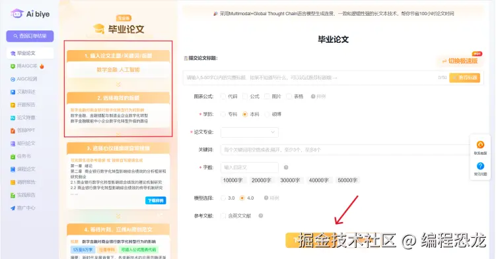Focus the custom 字数 input field
Screen dimensions: 496x259
(x=250, y=167)
